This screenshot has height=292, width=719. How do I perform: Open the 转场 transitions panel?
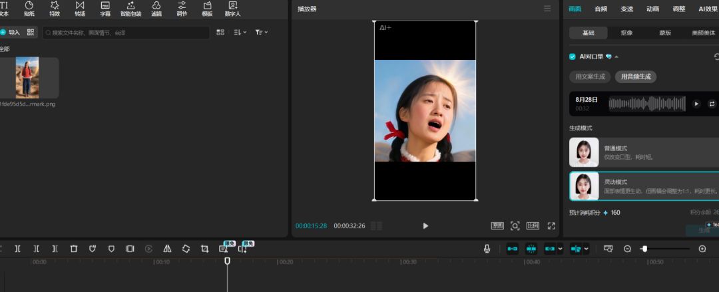[80, 9]
